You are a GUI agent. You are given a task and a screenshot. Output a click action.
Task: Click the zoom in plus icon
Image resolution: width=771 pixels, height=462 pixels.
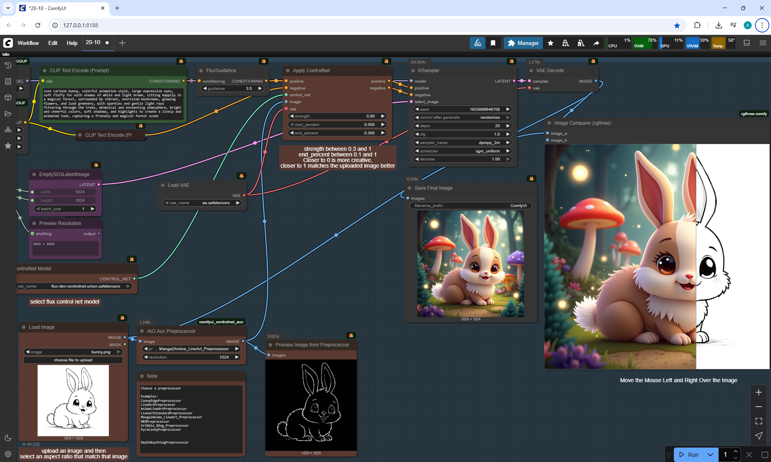pos(759,392)
